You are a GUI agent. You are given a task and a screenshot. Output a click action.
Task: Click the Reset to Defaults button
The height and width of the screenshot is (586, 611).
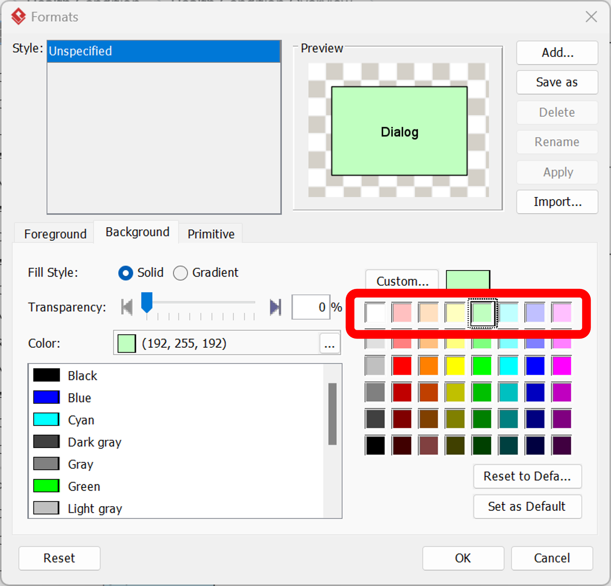tap(527, 476)
